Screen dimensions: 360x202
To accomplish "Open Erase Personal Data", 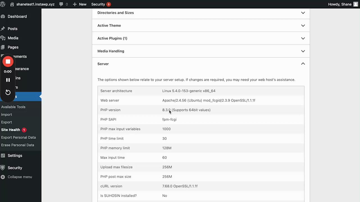I will [x=18, y=145].
